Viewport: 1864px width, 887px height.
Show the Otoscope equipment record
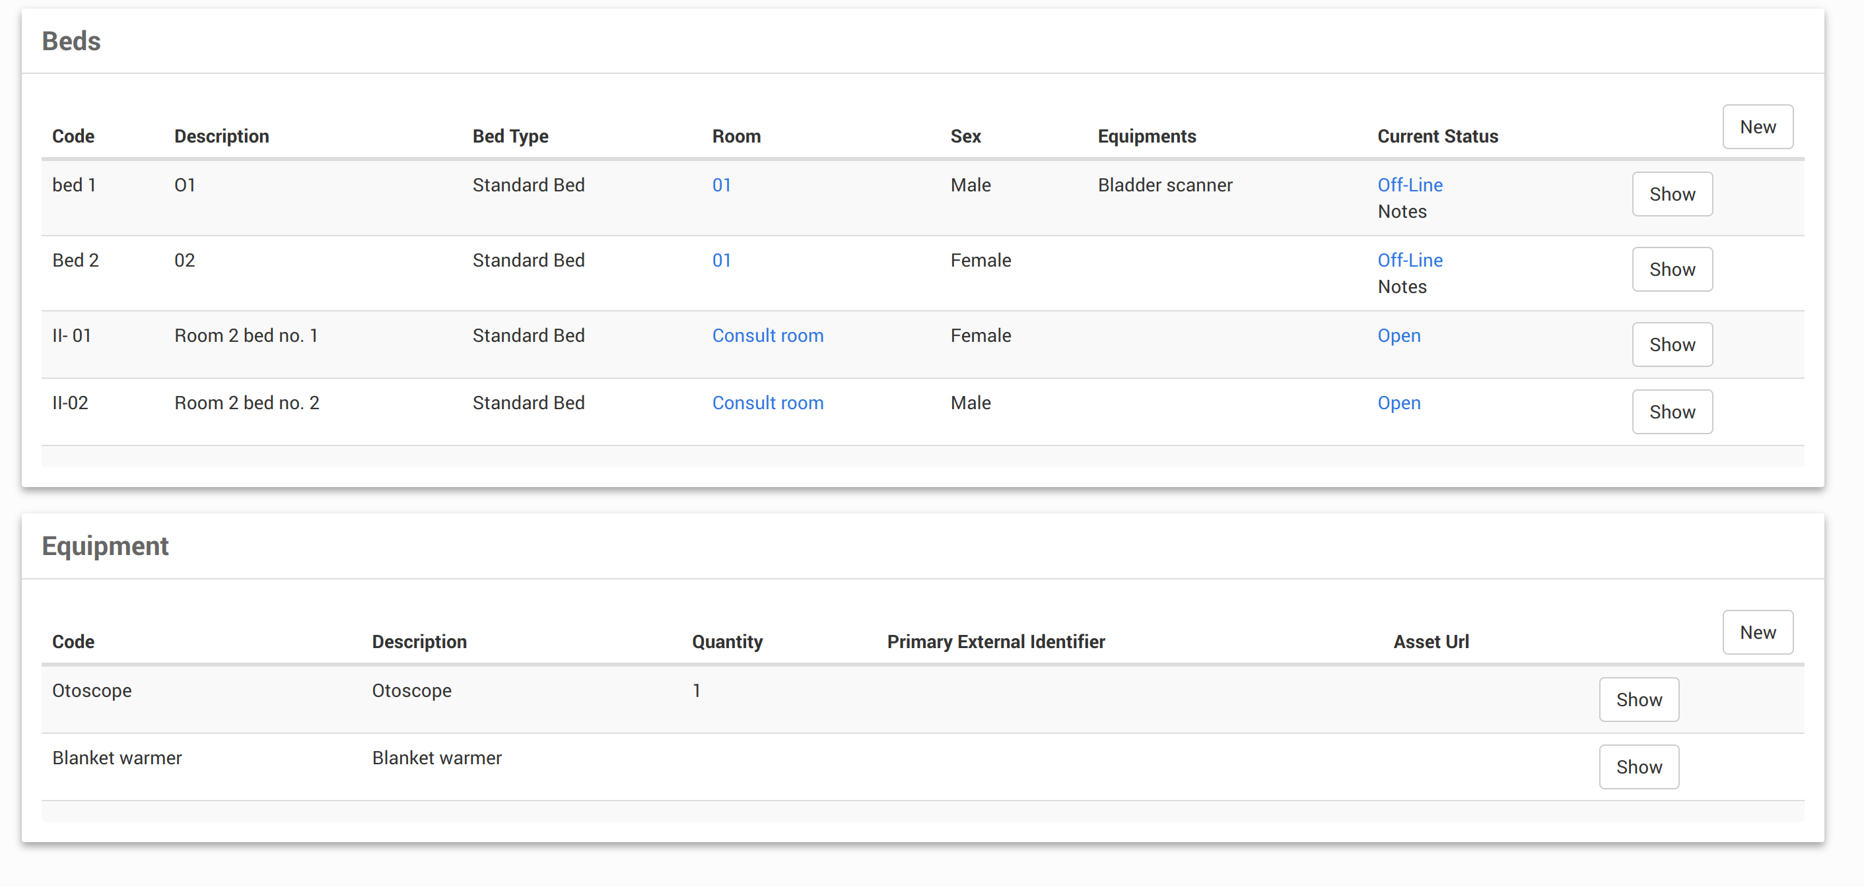1638,699
